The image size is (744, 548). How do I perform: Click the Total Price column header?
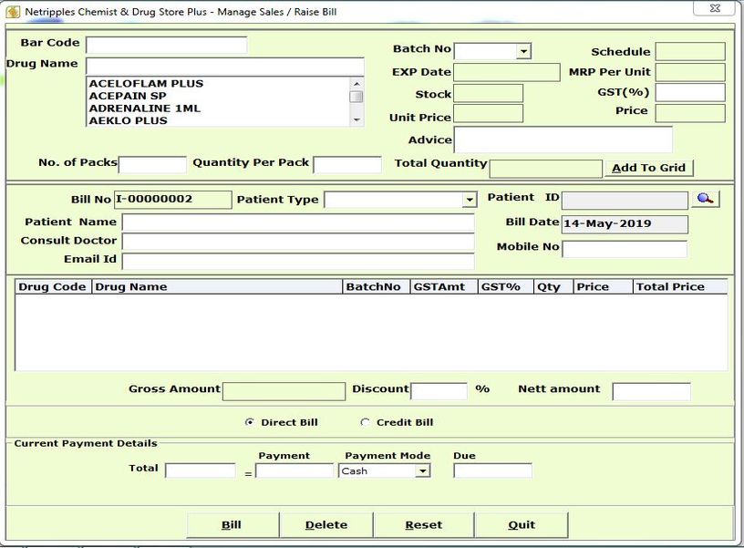[x=680, y=286]
